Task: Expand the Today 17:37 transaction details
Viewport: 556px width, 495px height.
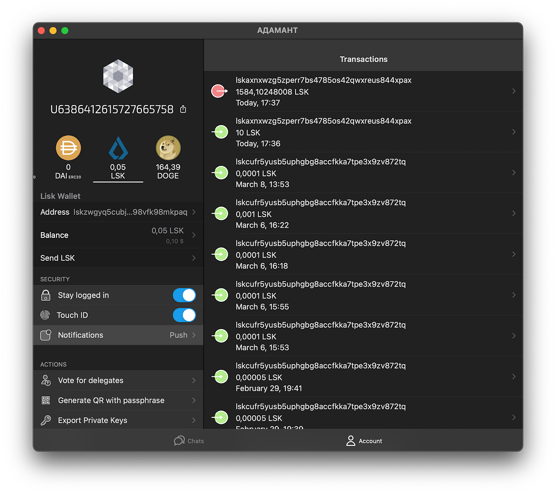Action: pos(514,91)
